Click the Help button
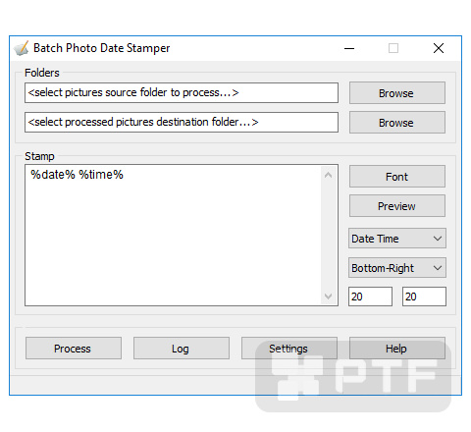The image size is (471, 432). pyautogui.click(x=397, y=349)
